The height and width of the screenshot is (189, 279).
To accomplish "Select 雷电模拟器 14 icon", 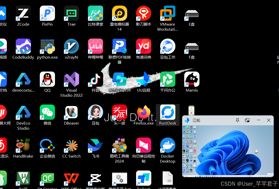I will click(119, 13).
